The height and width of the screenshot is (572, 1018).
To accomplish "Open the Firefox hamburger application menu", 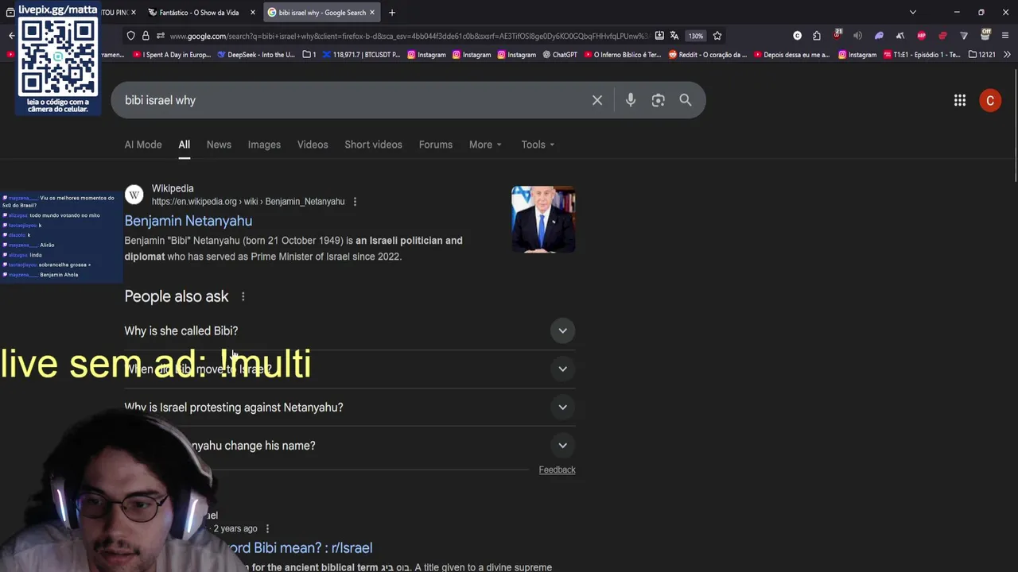I will (1006, 36).
